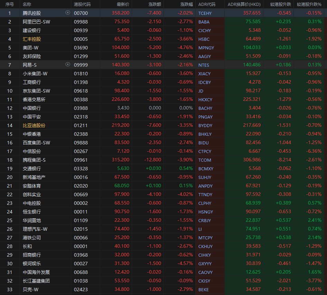Open the 银河娱乐 stock name
The width and height of the screenshot is (327, 295).
32,264
